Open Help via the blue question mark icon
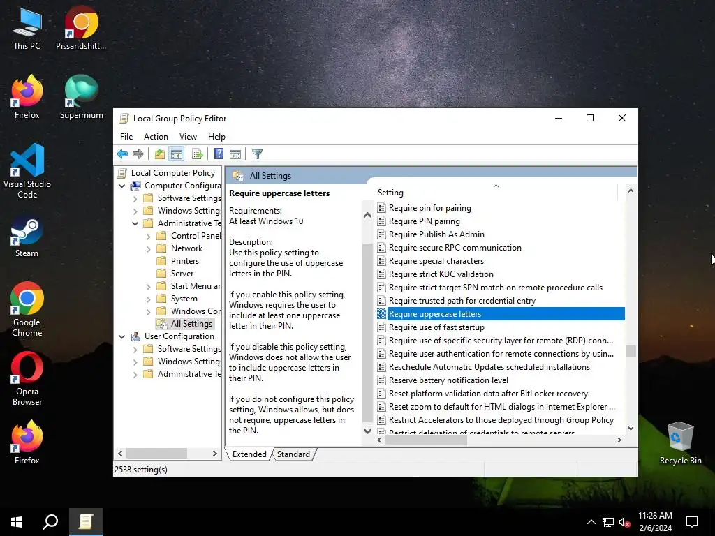The height and width of the screenshot is (536, 715). tap(219, 154)
